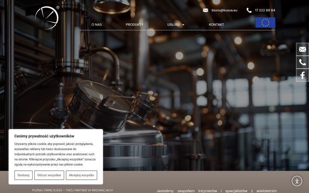This screenshot has width=309, height=193.
Task: Go to the PRODUKTY menu item
Action: pos(135,24)
